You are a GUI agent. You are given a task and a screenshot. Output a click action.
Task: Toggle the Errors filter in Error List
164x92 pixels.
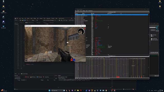click(x=27, y=77)
